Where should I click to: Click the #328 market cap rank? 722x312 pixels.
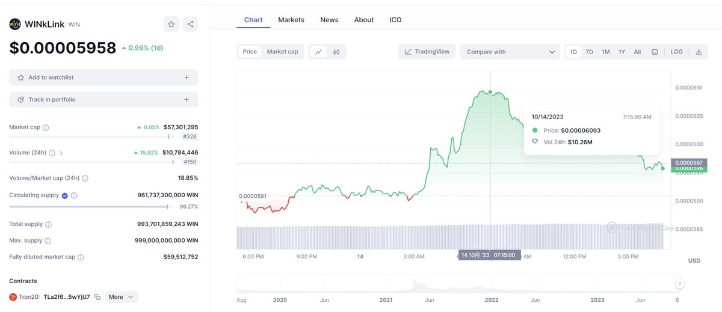(x=190, y=136)
